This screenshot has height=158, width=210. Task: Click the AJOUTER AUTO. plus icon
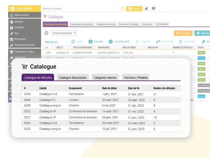coord(111,42)
